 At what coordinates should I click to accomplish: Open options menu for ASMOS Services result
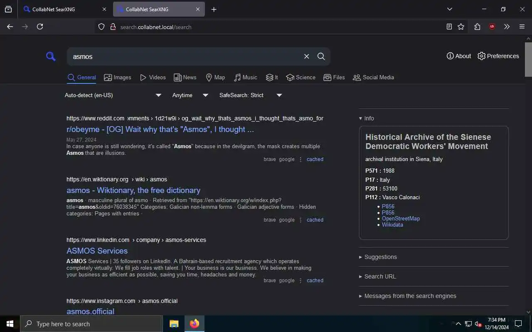tap(300, 281)
